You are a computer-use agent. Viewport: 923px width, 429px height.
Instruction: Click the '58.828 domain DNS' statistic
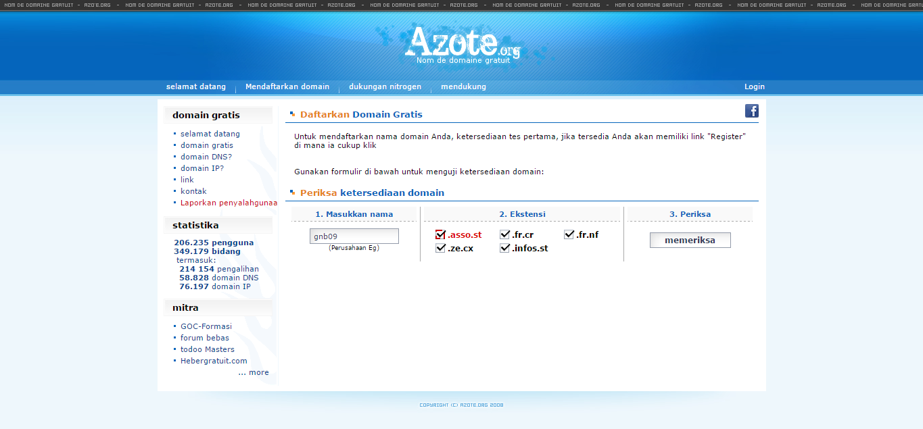click(219, 278)
